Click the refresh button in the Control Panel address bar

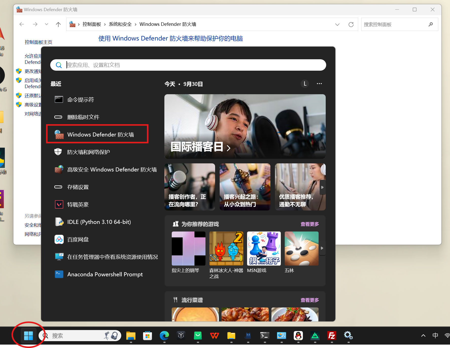pos(351,24)
